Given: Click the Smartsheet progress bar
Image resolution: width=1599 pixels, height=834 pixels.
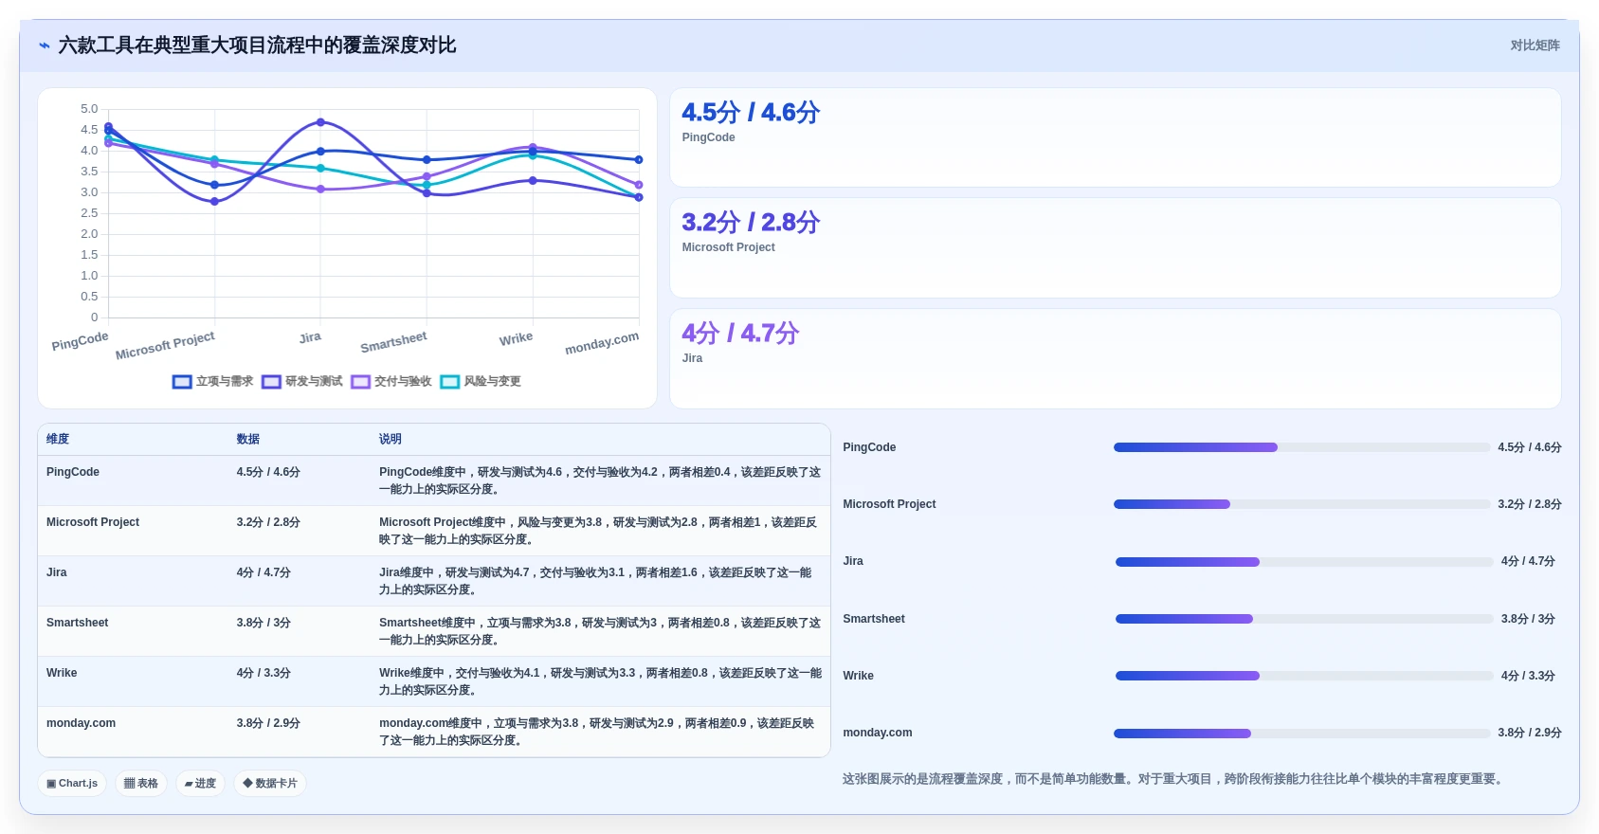Looking at the screenshot, I should 1304,619.
